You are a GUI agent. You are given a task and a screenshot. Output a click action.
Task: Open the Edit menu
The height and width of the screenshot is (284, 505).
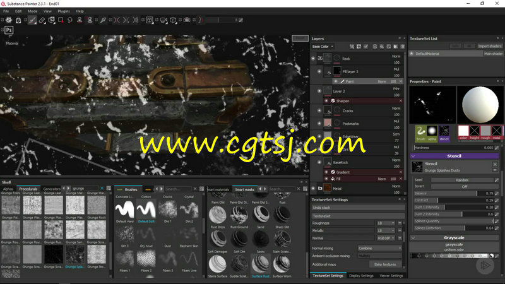click(18, 11)
